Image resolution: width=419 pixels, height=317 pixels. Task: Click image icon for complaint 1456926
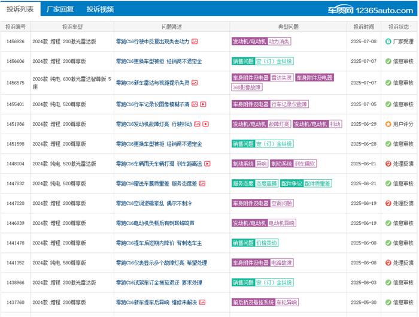click(195, 41)
